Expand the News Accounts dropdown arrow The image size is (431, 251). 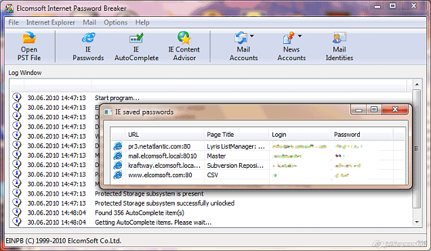pos(300,36)
